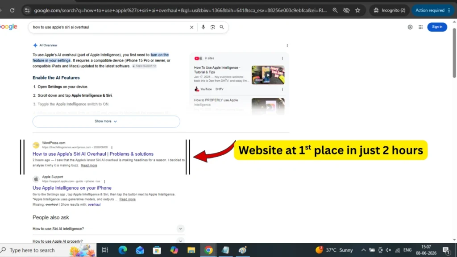Click Read more on Apple Support result
The height and width of the screenshot is (257, 457).
(127, 199)
